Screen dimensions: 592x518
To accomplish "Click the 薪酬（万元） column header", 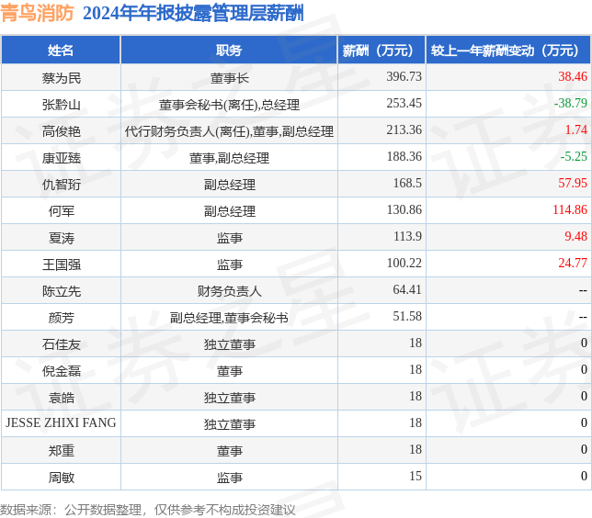I will [x=381, y=51].
